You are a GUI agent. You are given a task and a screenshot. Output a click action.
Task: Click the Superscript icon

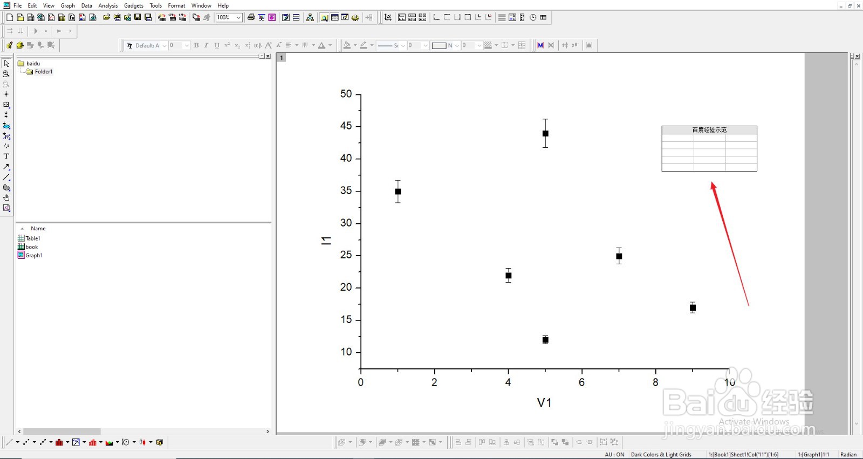(227, 45)
